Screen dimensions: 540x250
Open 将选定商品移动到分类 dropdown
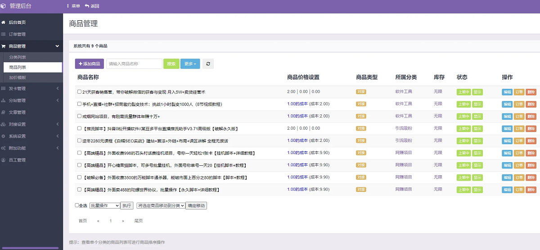pos(161,205)
